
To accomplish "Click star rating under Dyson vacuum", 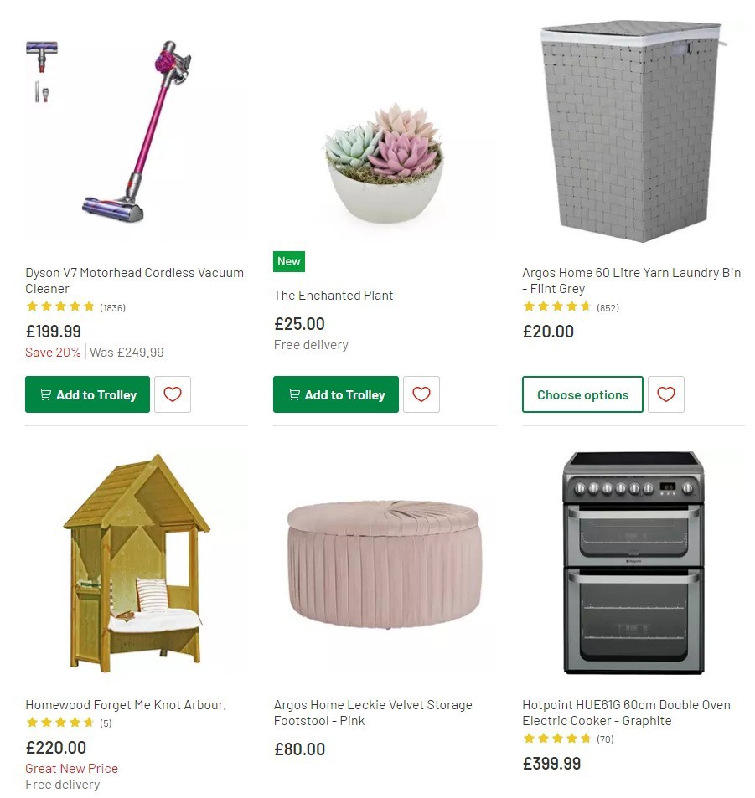I will (x=60, y=306).
